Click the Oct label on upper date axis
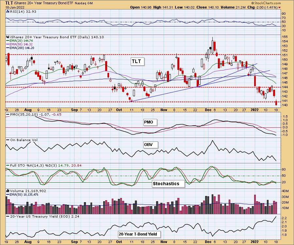The width and height of the screenshot is (294, 245). [x=119, y=110]
